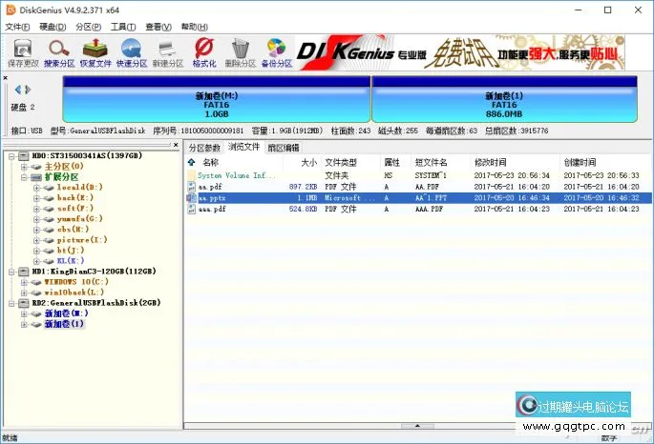Viewport: 654px width, 444px height.
Task: Sort by File Type (文件类型) column header
Action: click(x=341, y=162)
